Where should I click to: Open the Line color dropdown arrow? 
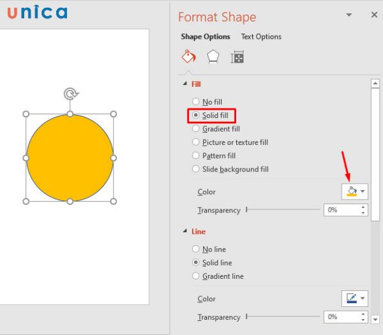tap(363, 298)
